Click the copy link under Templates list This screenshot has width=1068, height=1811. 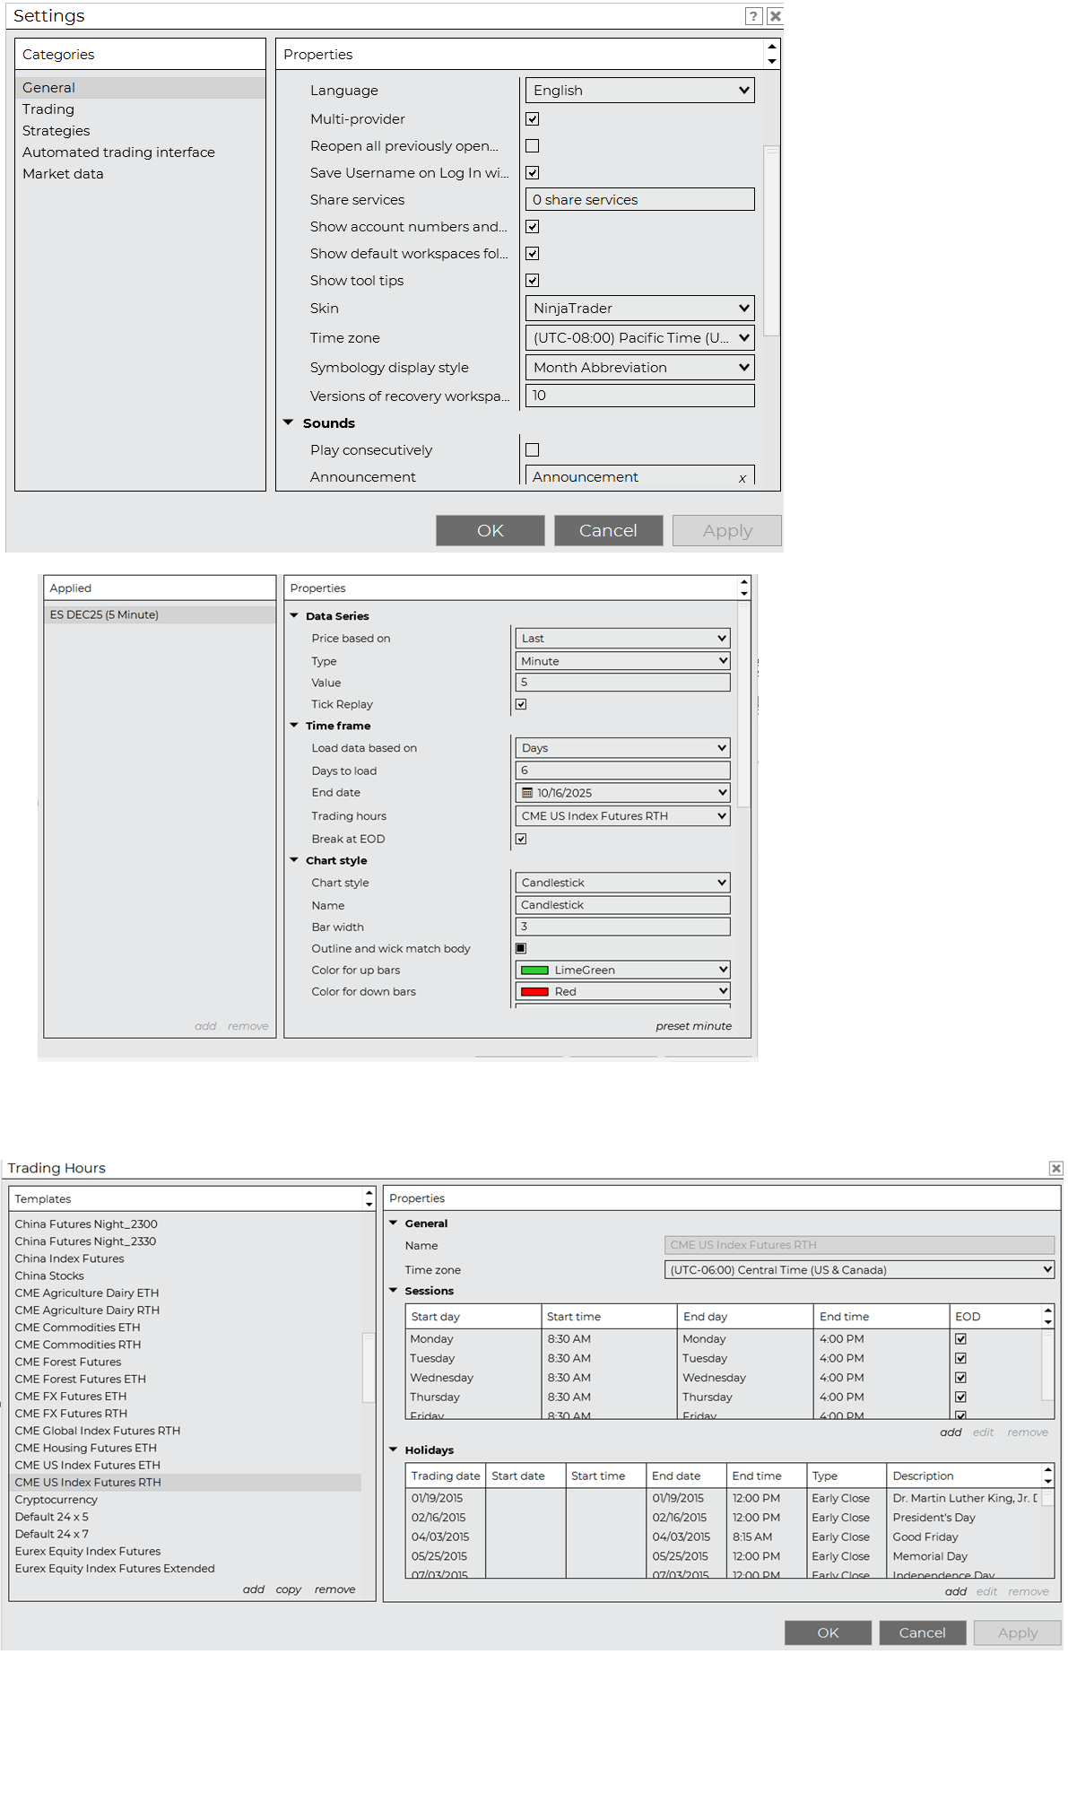tap(288, 1589)
